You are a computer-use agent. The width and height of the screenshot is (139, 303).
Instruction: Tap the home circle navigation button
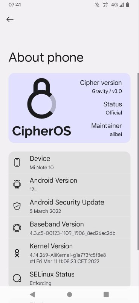point(69,295)
